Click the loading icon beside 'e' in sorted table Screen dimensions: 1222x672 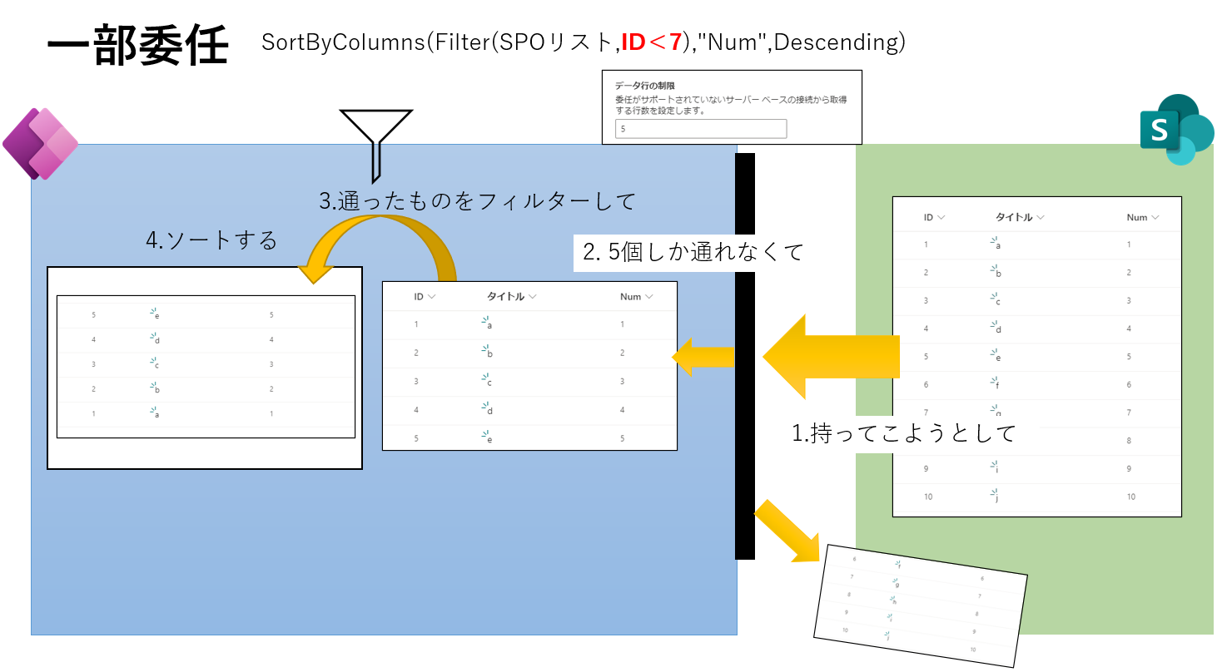coord(154,314)
